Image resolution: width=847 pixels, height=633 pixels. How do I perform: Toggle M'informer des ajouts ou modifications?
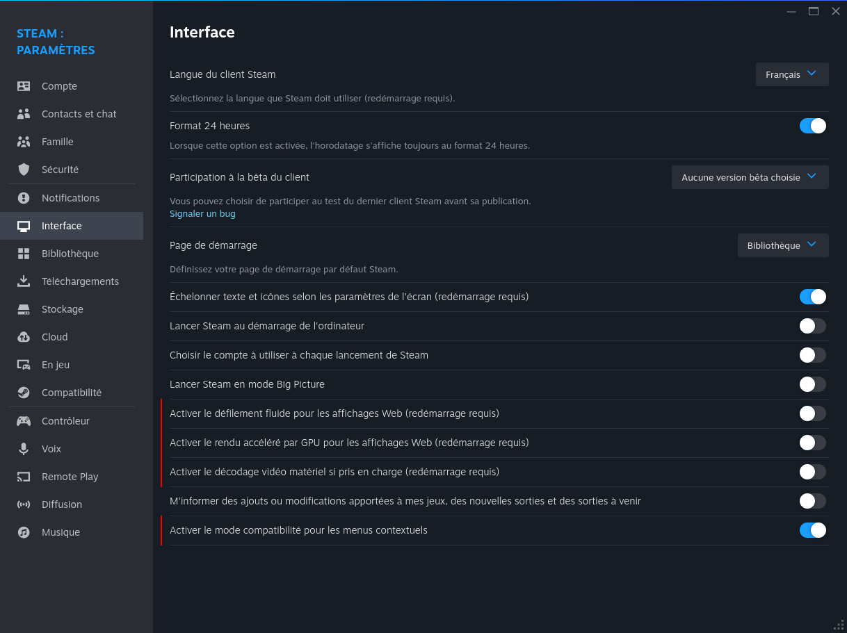[813, 501]
